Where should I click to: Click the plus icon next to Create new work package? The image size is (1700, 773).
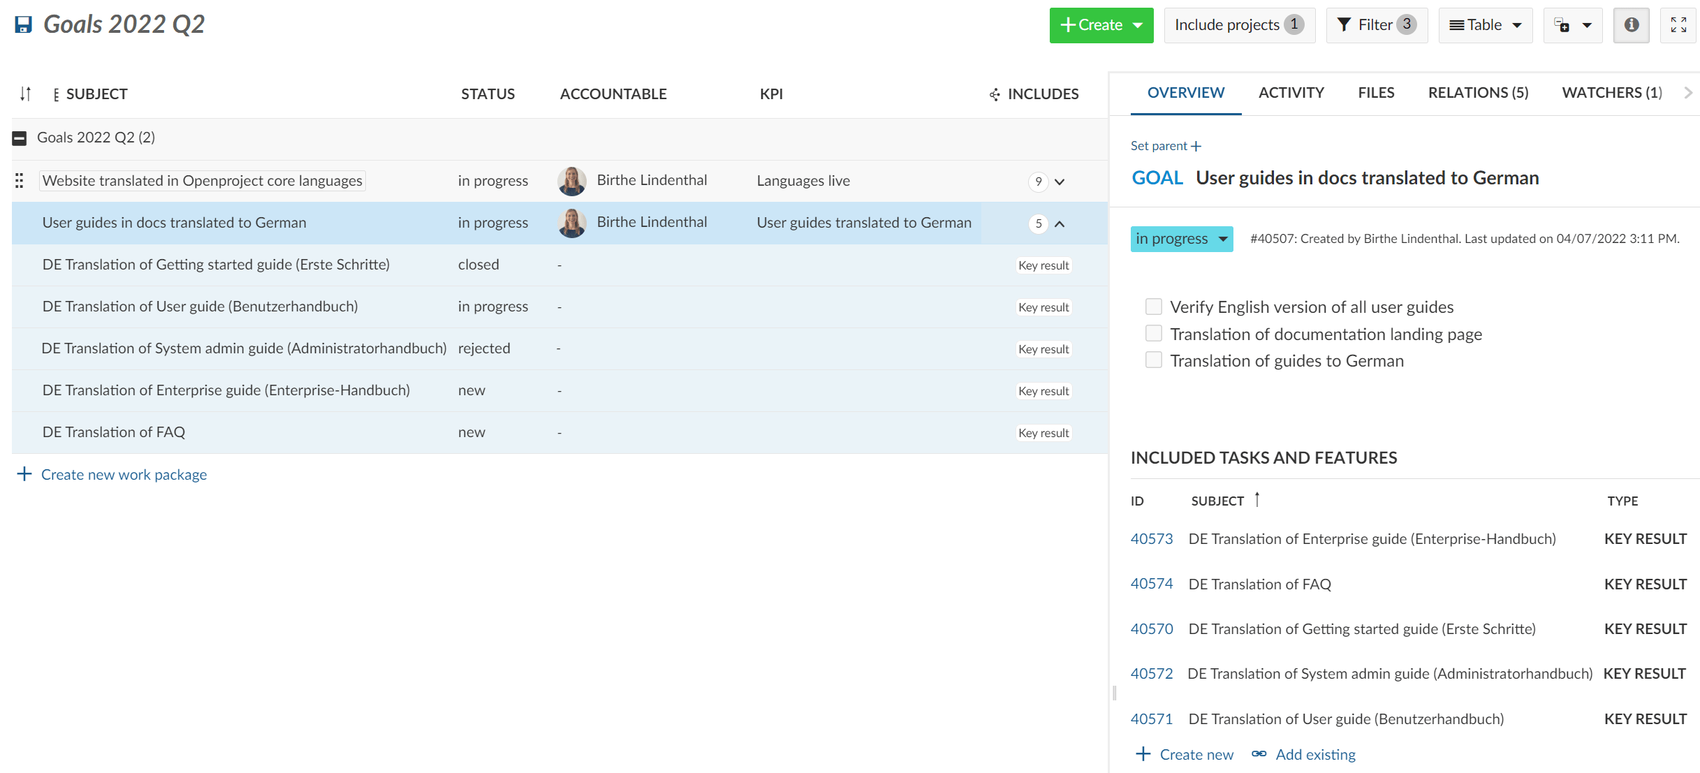24,474
